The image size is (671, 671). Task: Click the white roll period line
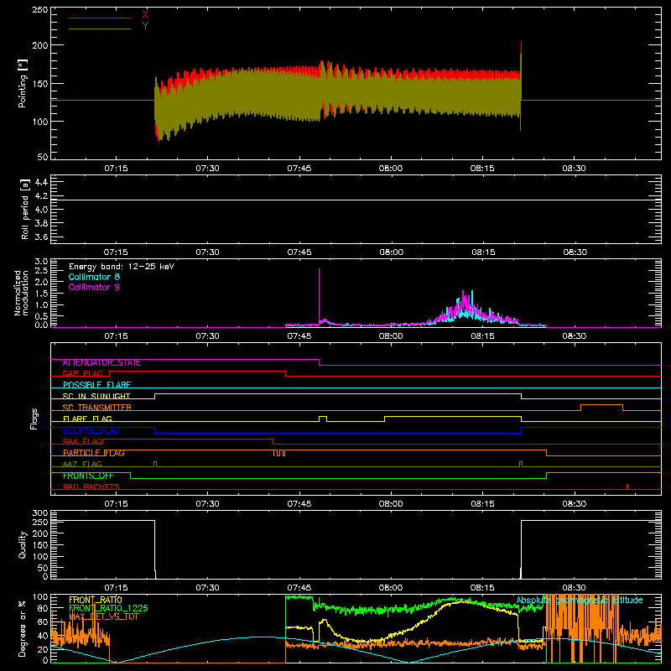pyautogui.click(x=356, y=200)
